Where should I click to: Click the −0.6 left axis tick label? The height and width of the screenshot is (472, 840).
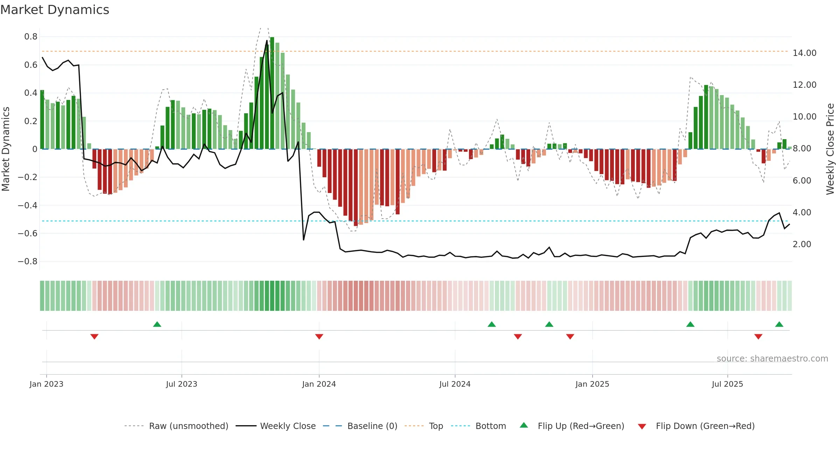coord(28,233)
